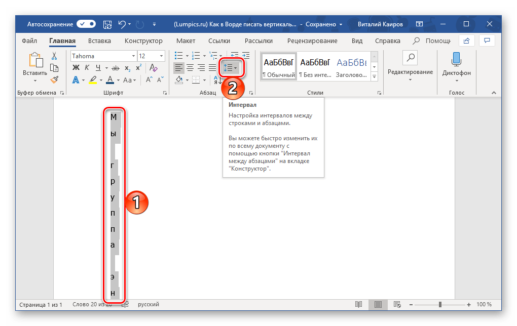Click the Cut scissors icon
This screenshot has height=326, width=517.
[x=54, y=56]
